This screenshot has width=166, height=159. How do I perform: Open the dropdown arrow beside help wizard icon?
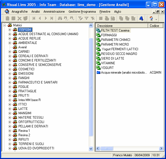[156, 19]
